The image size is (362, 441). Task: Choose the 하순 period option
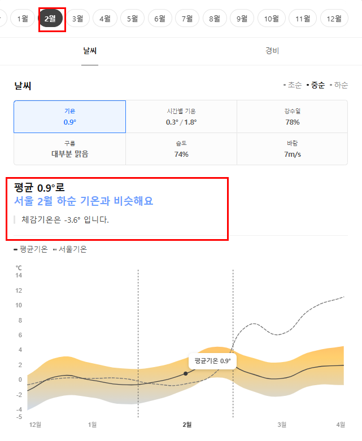click(x=339, y=85)
